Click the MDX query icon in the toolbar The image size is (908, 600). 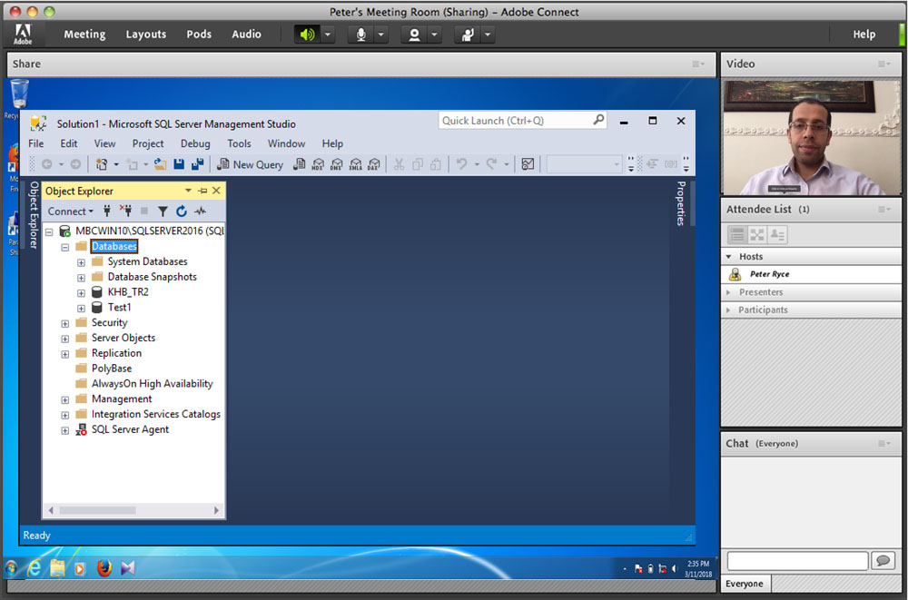[318, 164]
